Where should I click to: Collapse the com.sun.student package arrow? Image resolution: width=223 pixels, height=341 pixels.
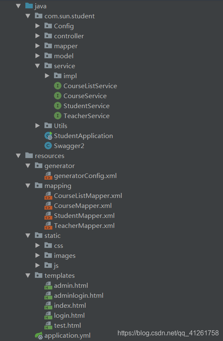coord(28,16)
